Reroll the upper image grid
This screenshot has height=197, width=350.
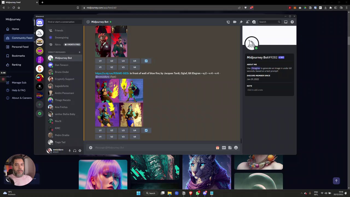pos(146,61)
